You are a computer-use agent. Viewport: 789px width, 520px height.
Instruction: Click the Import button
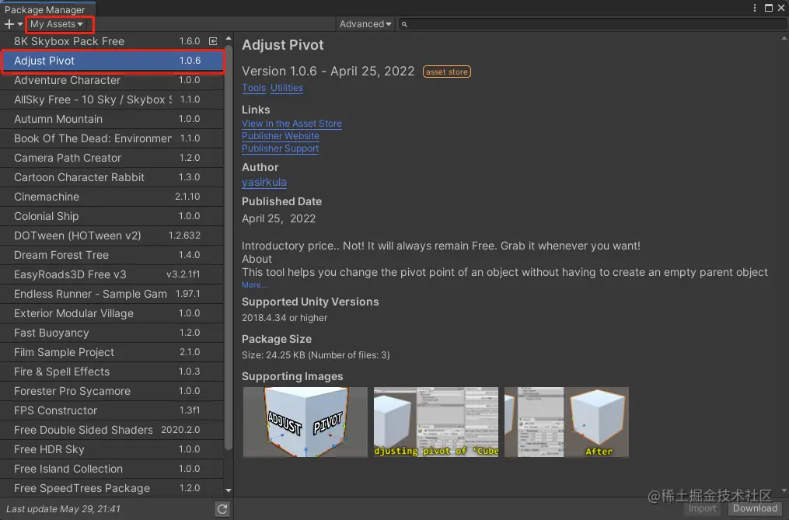[x=702, y=508]
